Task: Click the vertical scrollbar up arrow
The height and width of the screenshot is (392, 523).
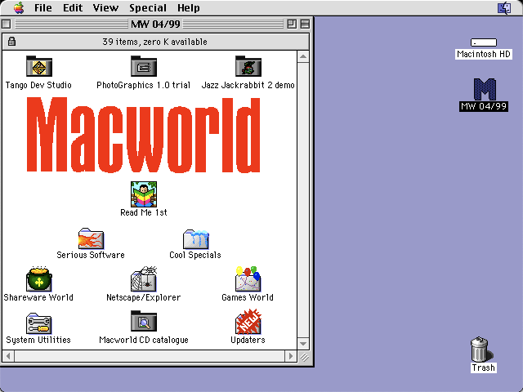Action: pos(303,56)
